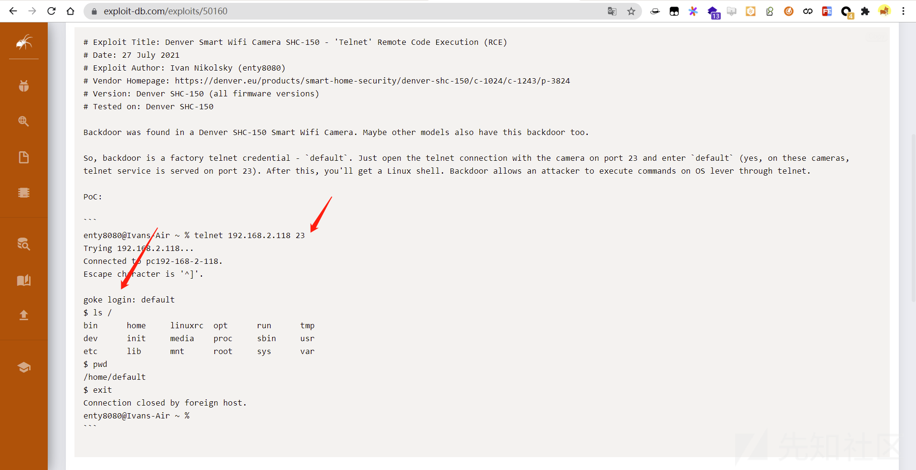This screenshot has height=470, width=916.
Task: Open the chess-knight-like extension icon
Action: click(769, 11)
